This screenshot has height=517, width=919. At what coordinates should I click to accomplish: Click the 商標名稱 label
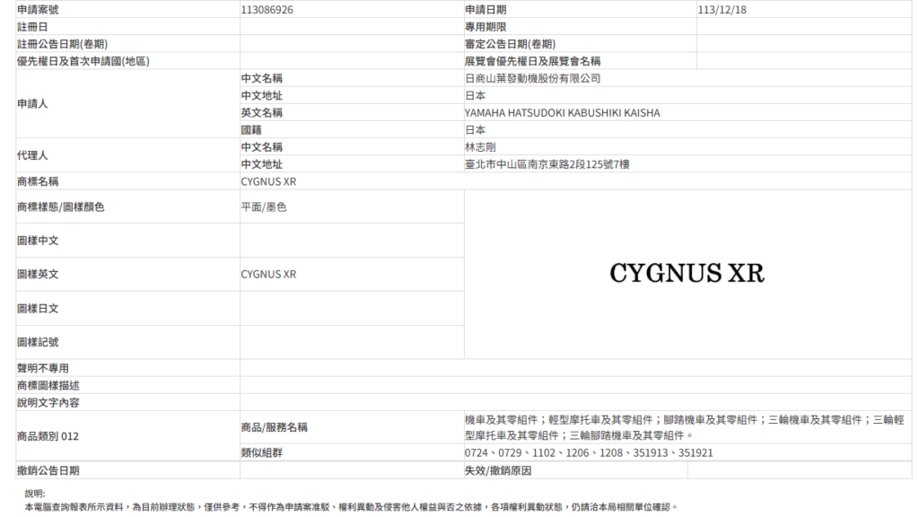tap(38, 181)
